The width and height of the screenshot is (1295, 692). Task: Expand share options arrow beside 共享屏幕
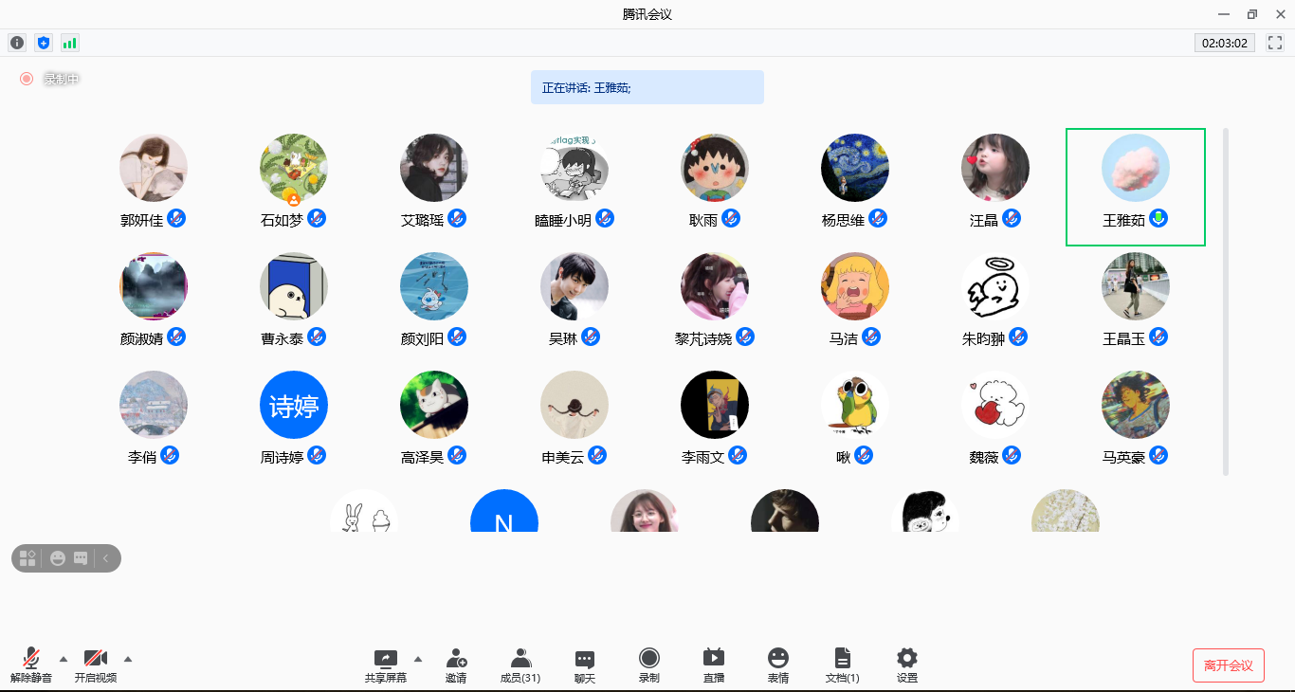[x=418, y=659]
